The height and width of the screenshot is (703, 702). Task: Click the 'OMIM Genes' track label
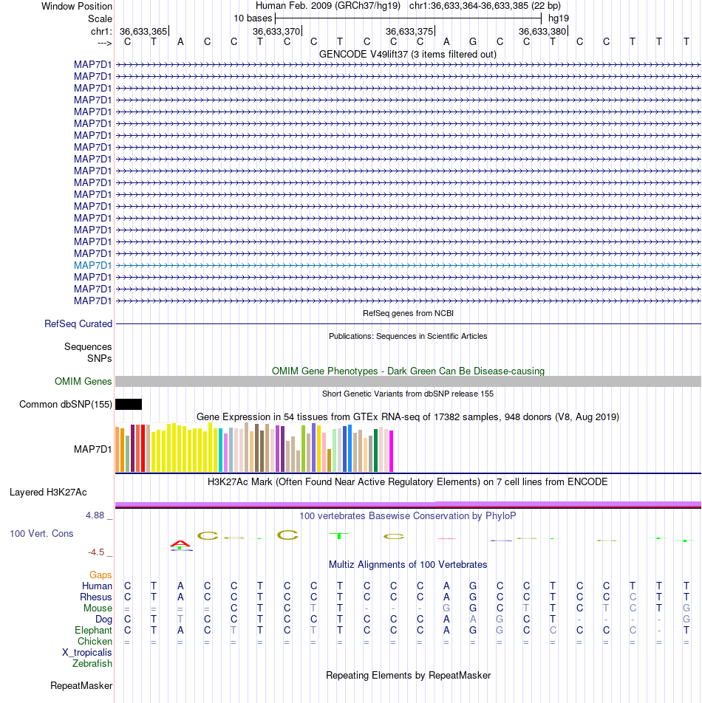tap(83, 382)
